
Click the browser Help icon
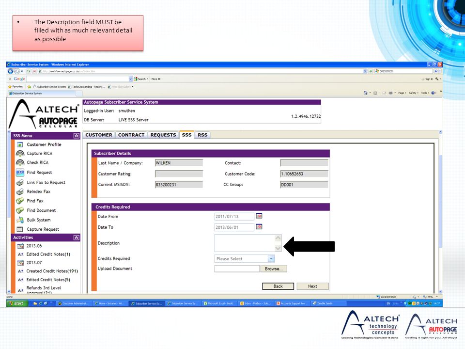[x=433, y=93]
